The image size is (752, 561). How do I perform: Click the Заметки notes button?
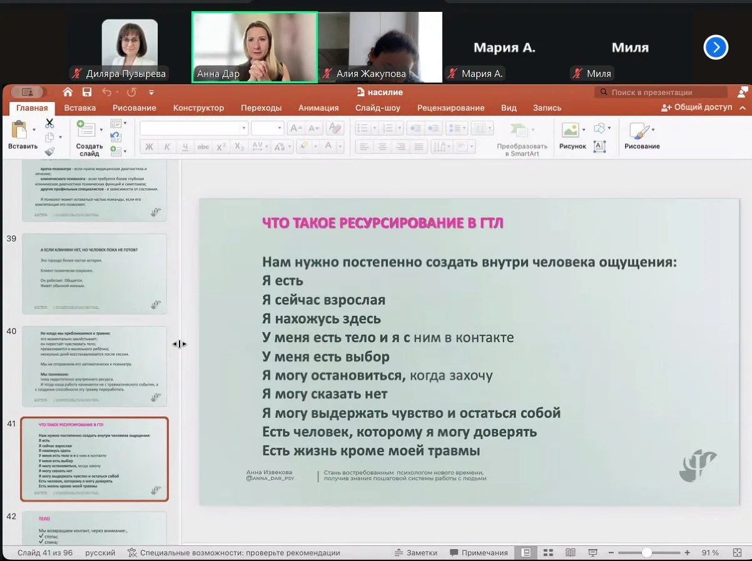point(416,553)
